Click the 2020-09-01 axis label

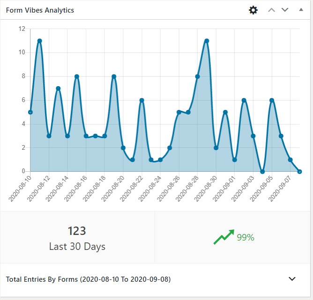point(224,189)
